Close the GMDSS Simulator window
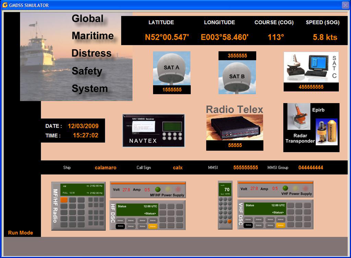This screenshot has width=351, height=258. click(x=345, y=5)
